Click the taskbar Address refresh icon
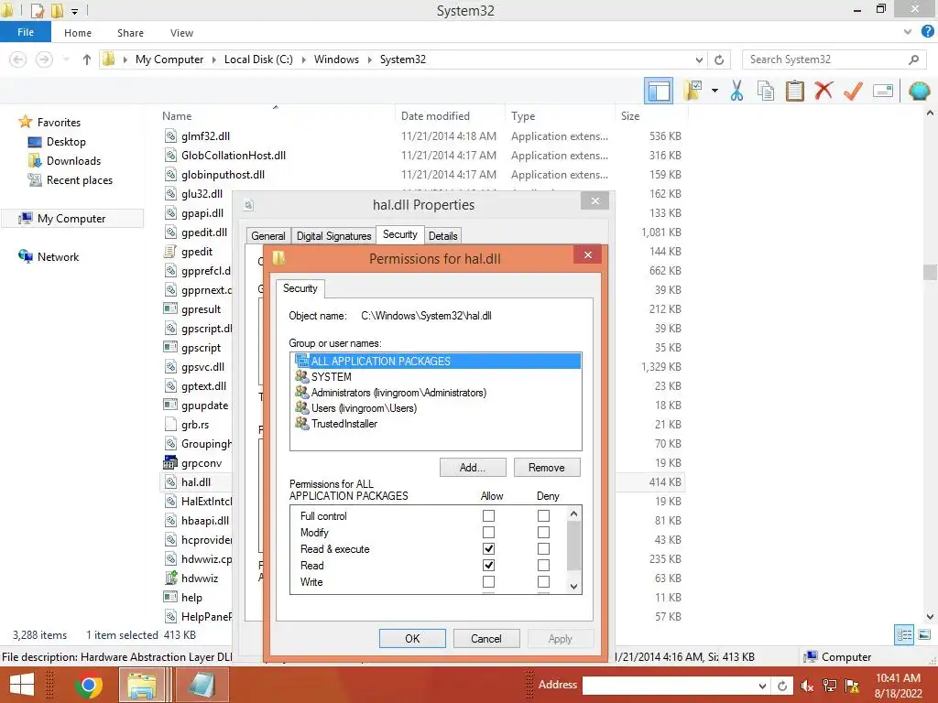 click(782, 686)
